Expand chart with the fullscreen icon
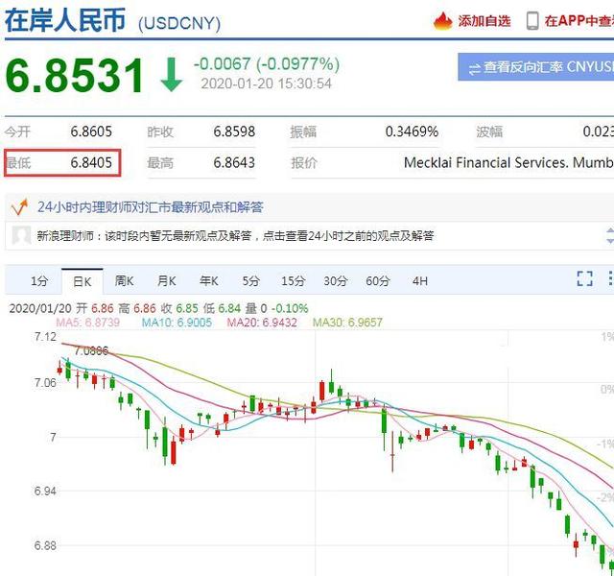This screenshot has width=614, height=576. point(584,278)
